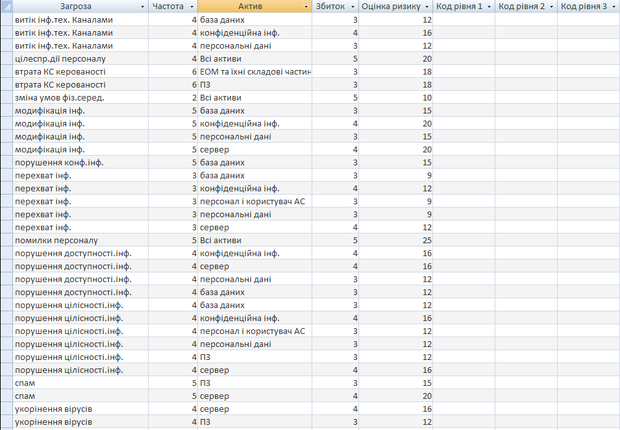Click the select-all corner box of the table
This screenshot has width=620, height=430.
[x=6, y=6]
